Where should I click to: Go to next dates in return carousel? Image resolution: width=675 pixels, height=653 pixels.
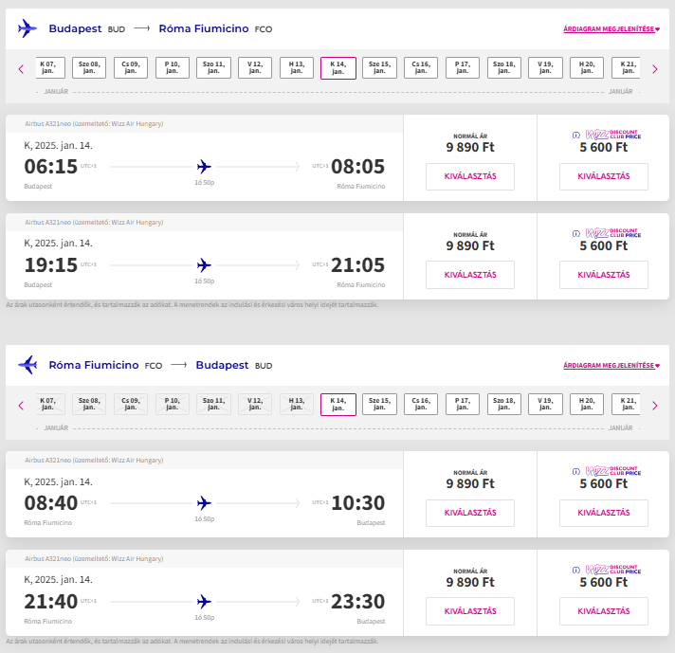tap(654, 405)
